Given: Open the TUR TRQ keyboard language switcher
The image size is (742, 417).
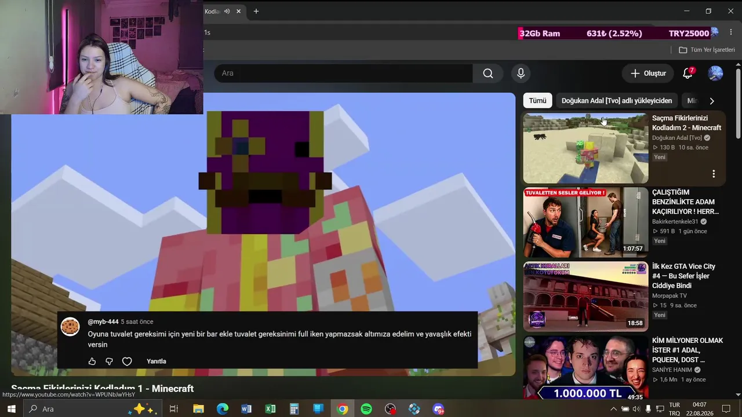Looking at the screenshot, I should pos(674,409).
